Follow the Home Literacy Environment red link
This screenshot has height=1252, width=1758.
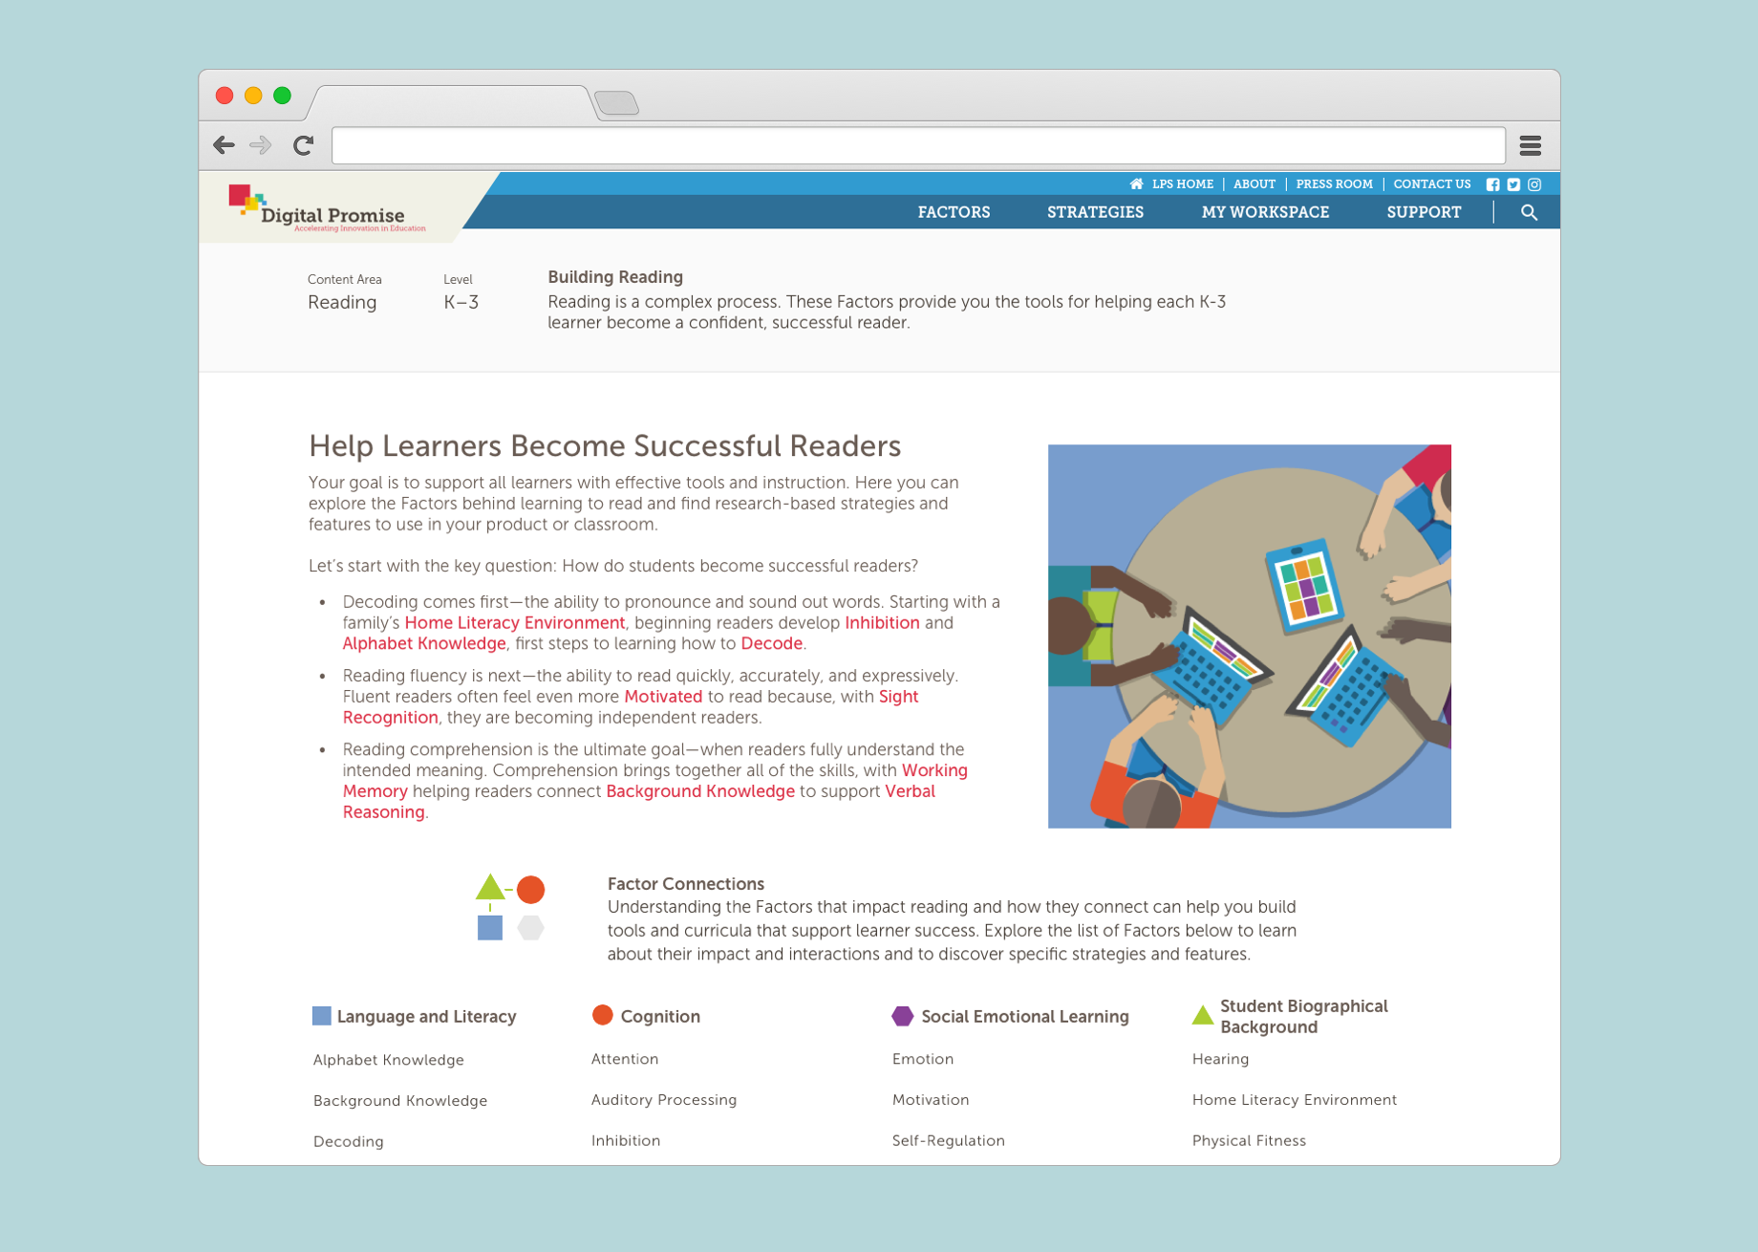pyautogui.click(x=514, y=623)
